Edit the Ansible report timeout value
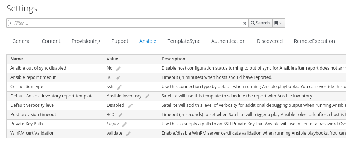This screenshot has height=155, width=346. tap(117, 78)
